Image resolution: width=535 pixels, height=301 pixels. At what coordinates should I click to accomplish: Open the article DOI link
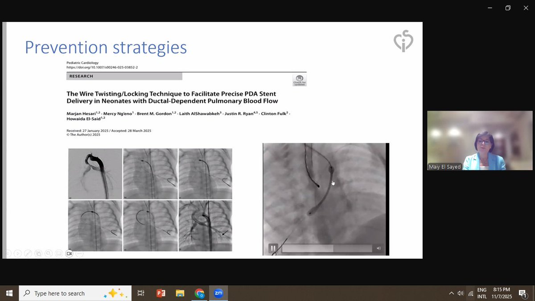[102, 67]
